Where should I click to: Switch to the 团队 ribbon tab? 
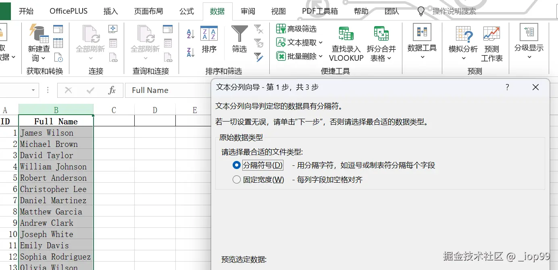(x=391, y=11)
